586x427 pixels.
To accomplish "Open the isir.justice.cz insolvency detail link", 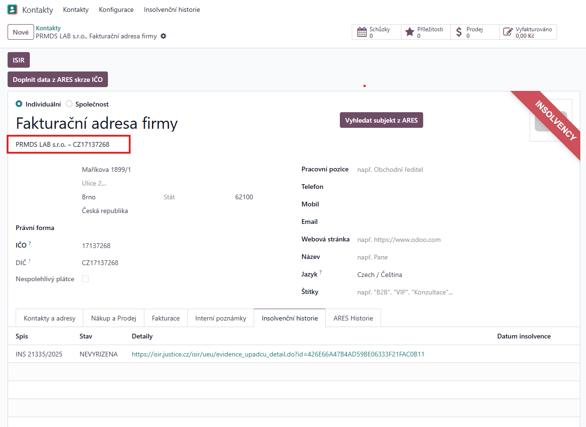I will 278,354.
